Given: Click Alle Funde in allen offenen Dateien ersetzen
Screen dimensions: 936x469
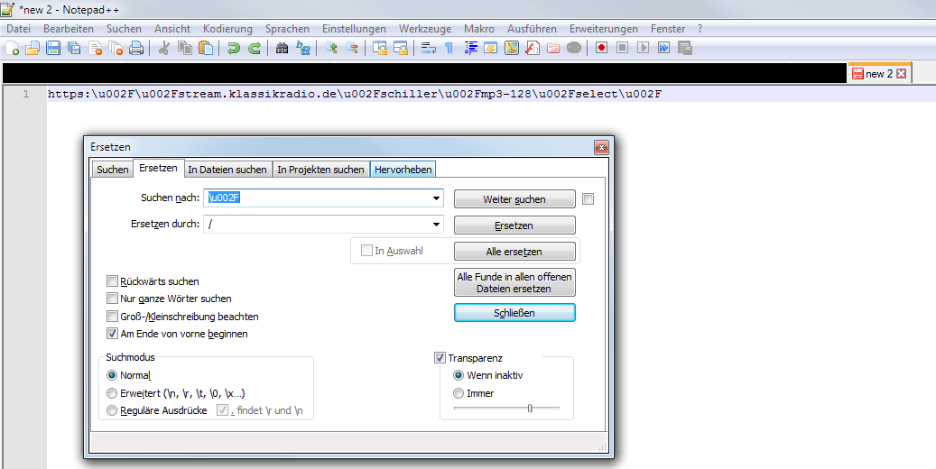Looking at the screenshot, I should click(x=514, y=283).
